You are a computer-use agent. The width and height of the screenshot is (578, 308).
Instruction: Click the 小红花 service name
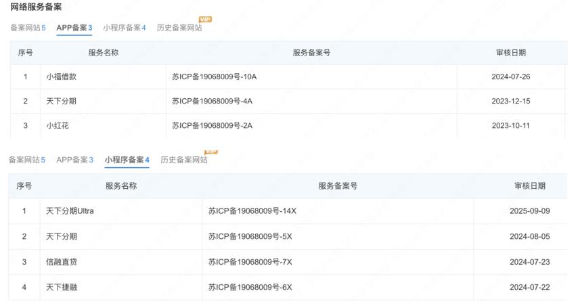click(x=58, y=125)
